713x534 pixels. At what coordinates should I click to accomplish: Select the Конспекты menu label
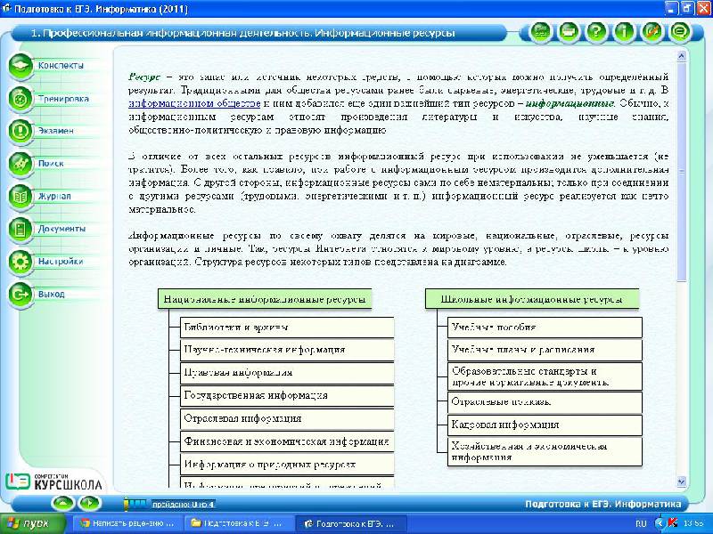(61, 65)
